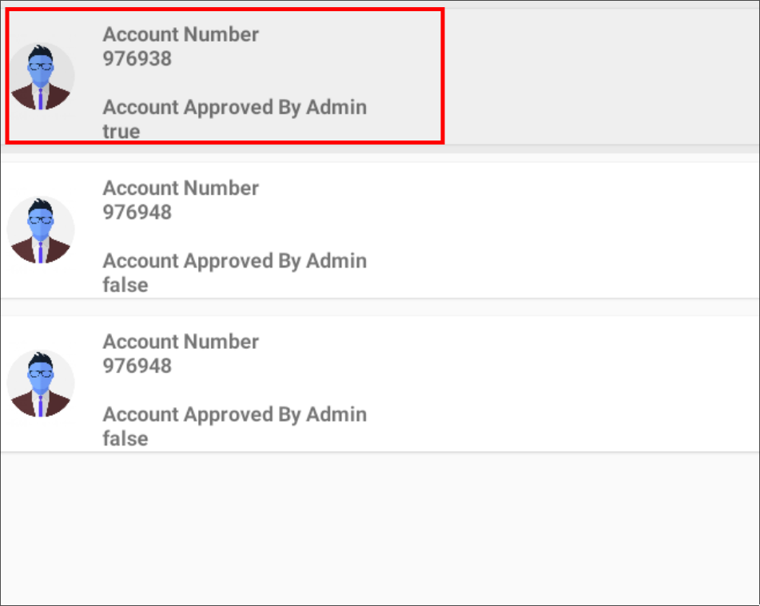
Task: Click "Account Approved By Admin" in the top row
Action: pos(234,107)
